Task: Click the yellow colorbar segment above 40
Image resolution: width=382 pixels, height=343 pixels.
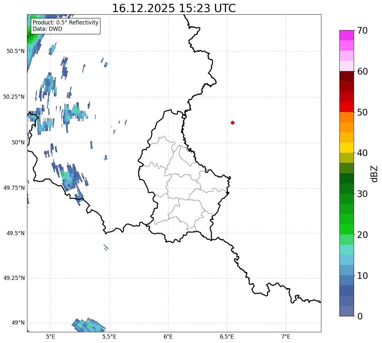Action: [x=347, y=148]
